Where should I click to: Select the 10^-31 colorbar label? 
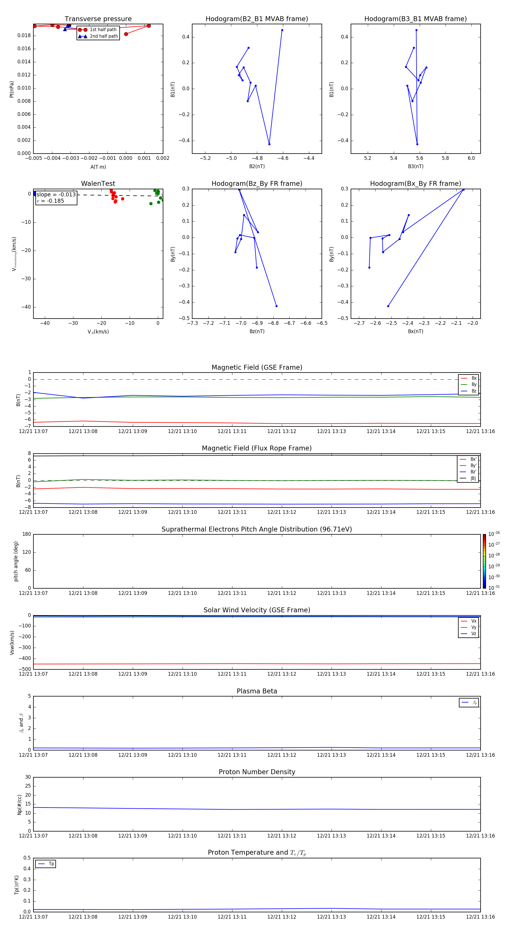pyautogui.click(x=494, y=588)
